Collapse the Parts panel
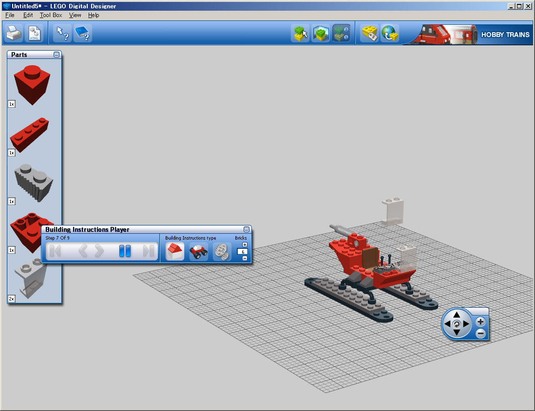Viewport: 535px width, 411px height. point(57,55)
